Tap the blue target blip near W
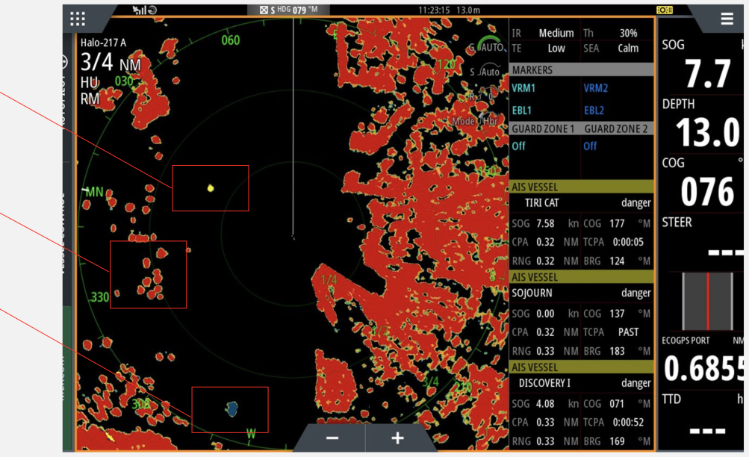Viewport: 749px width, 457px height. point(232,408)
